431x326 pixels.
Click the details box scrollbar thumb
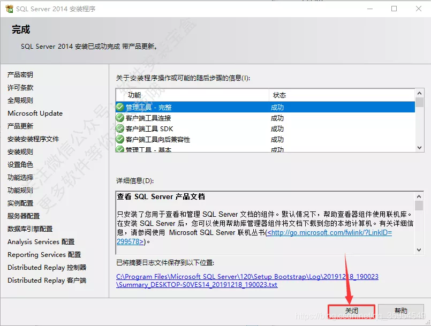click(x=419, y=206)
